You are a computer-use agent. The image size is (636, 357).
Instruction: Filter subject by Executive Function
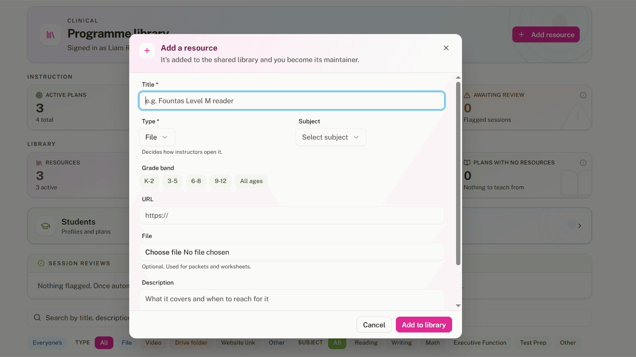coord(480,343)
